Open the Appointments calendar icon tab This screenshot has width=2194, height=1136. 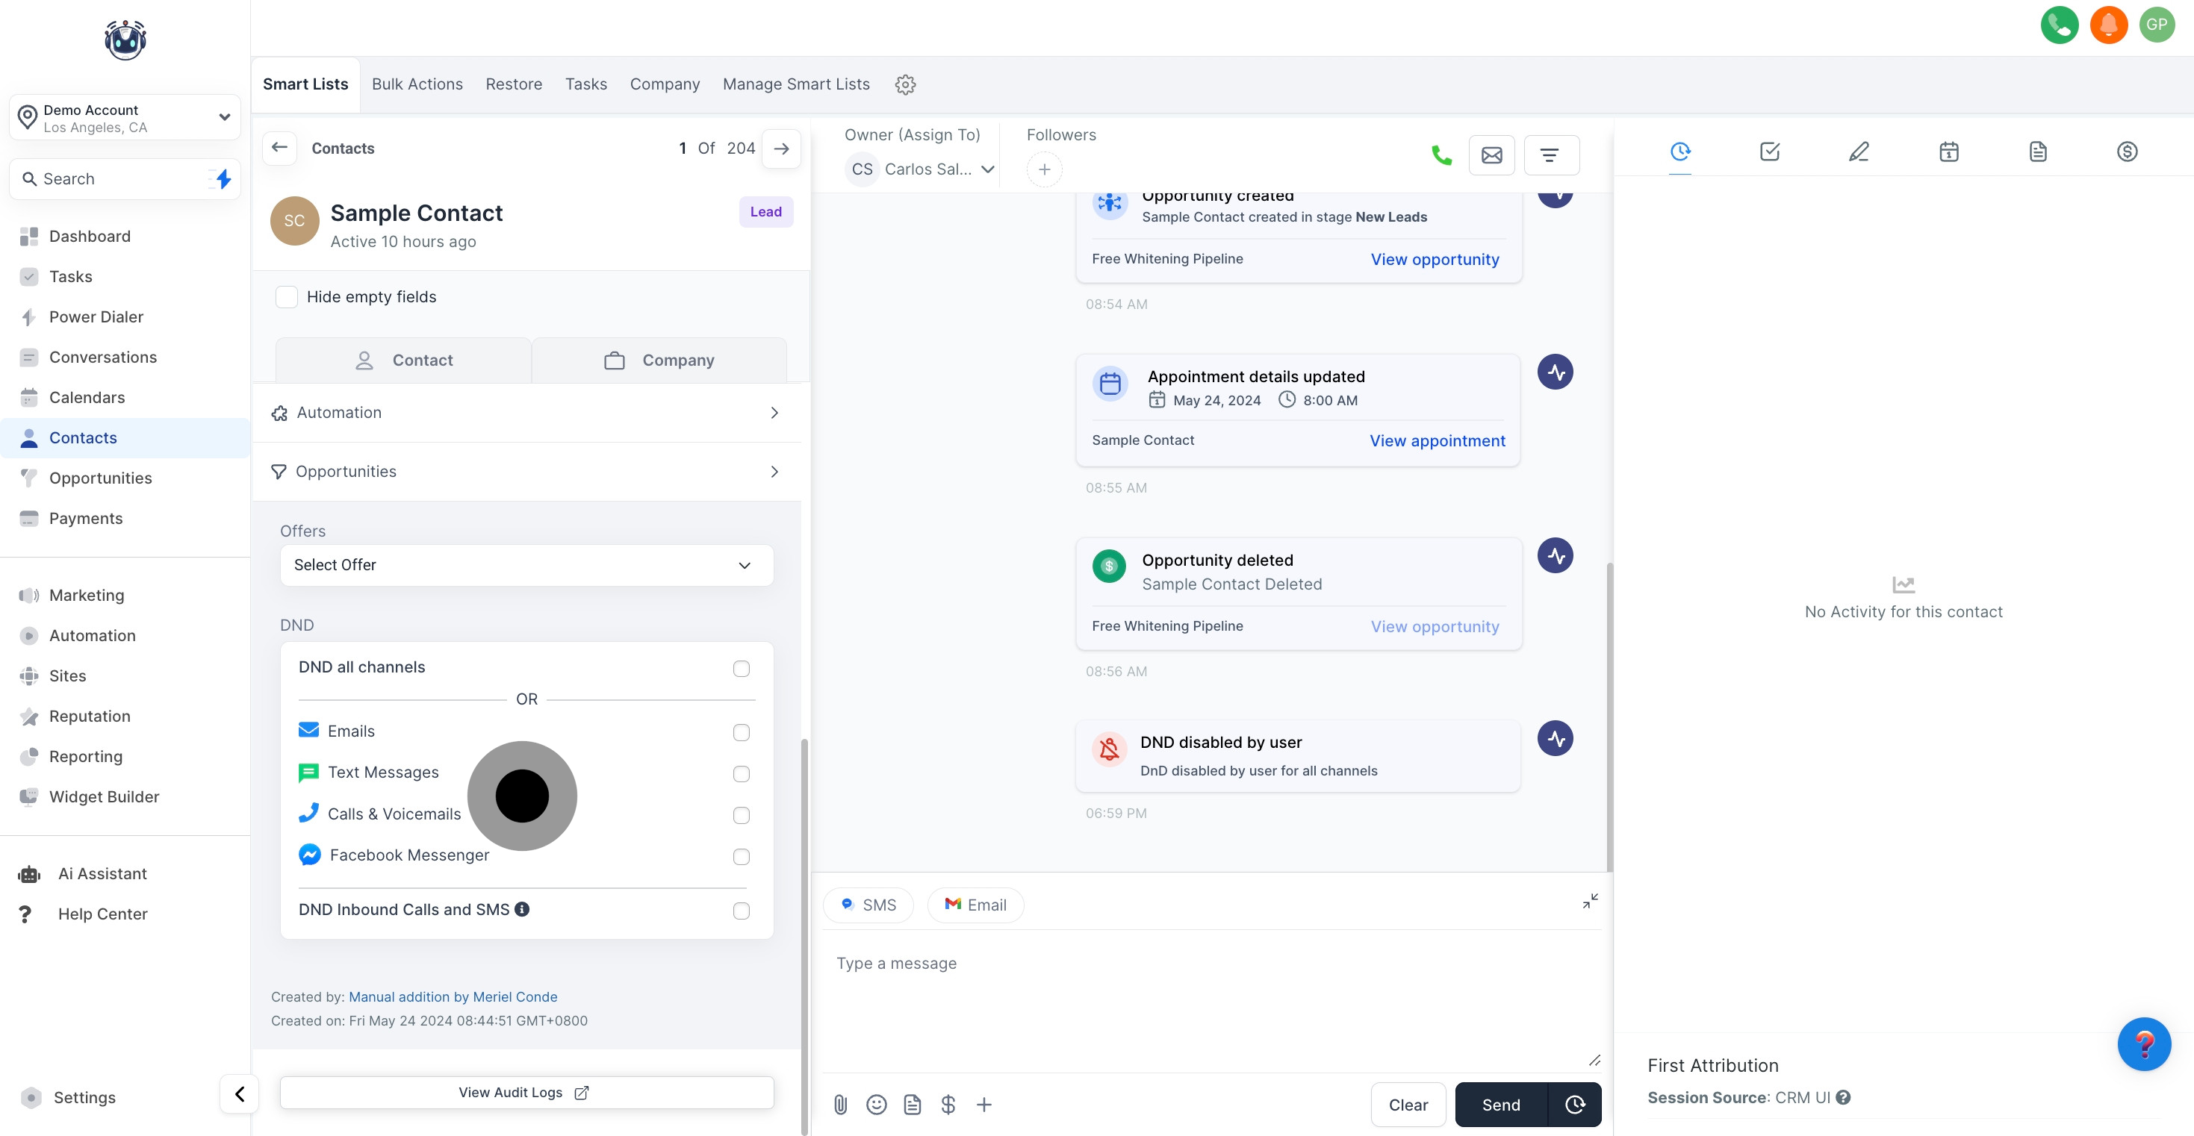tap(1949, 152)
